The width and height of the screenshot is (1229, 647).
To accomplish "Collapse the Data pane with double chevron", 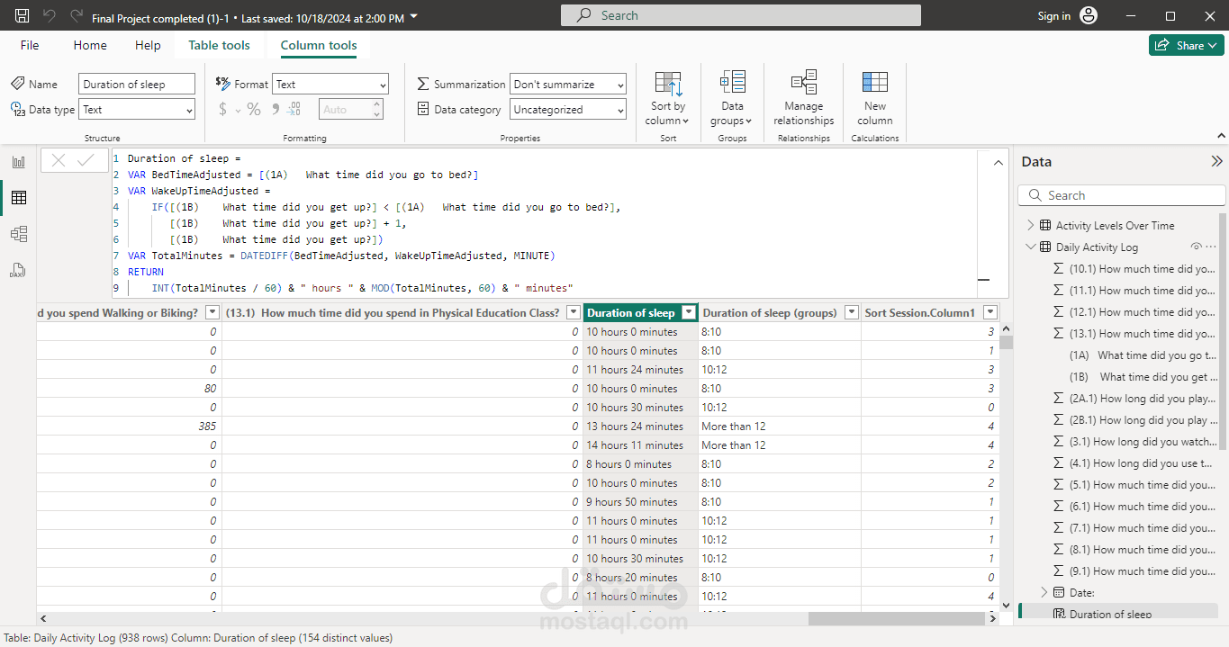I will 1216,162.
